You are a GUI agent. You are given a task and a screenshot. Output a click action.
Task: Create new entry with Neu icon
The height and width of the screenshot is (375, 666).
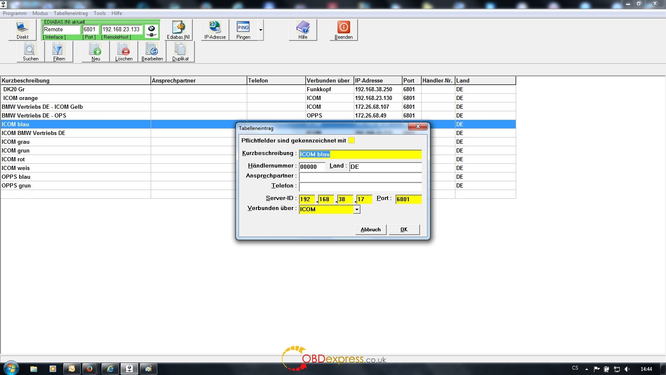click(95, 52)
